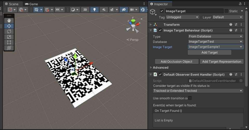Switch to the Game tab
Viewport: 249px width, 130px height.
(31, 4)
